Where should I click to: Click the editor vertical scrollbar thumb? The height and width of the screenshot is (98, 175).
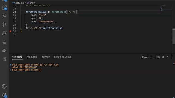click(174, 36)
